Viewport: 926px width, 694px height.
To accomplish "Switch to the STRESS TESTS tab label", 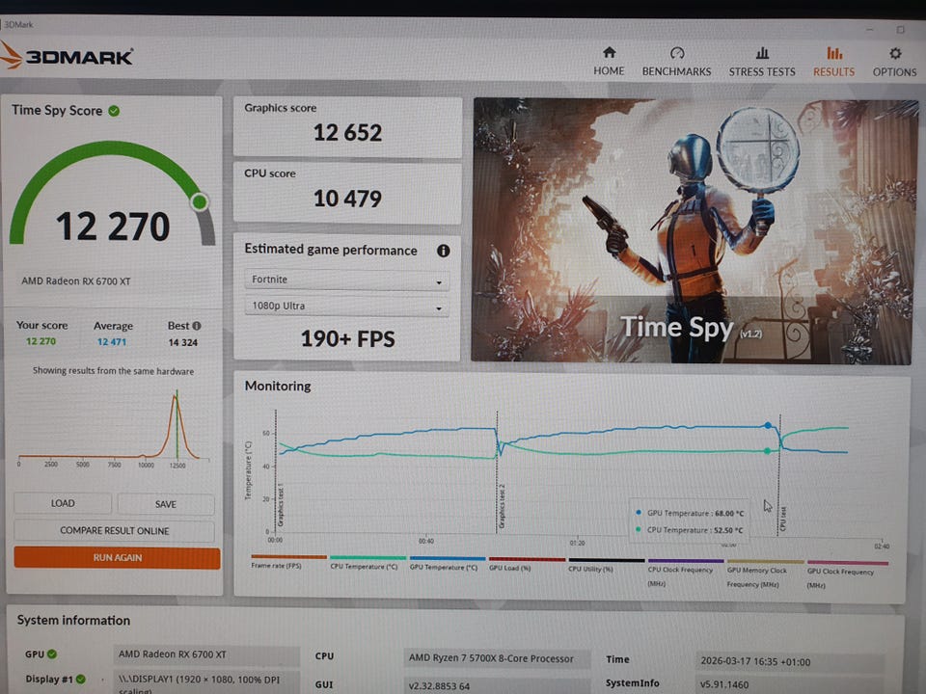I will tap(762, 71).
